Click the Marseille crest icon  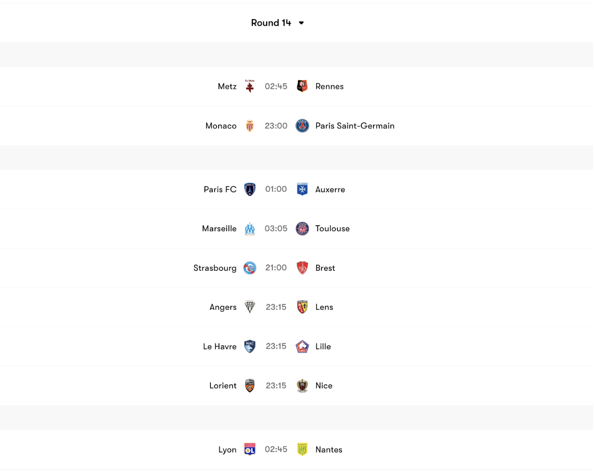pyautogui.click(x=250, y=228)
